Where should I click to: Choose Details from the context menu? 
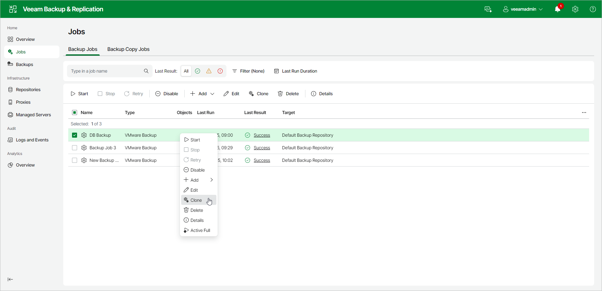coord(199,220)
